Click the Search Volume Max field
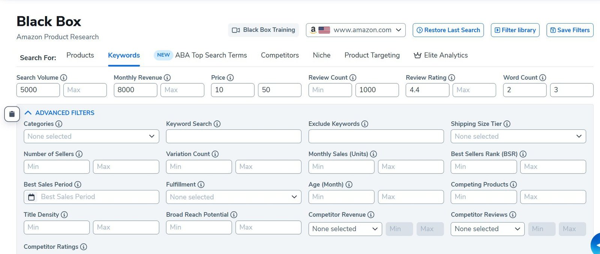Viewport: 600px width, 254px height. [x=85, y=90]
